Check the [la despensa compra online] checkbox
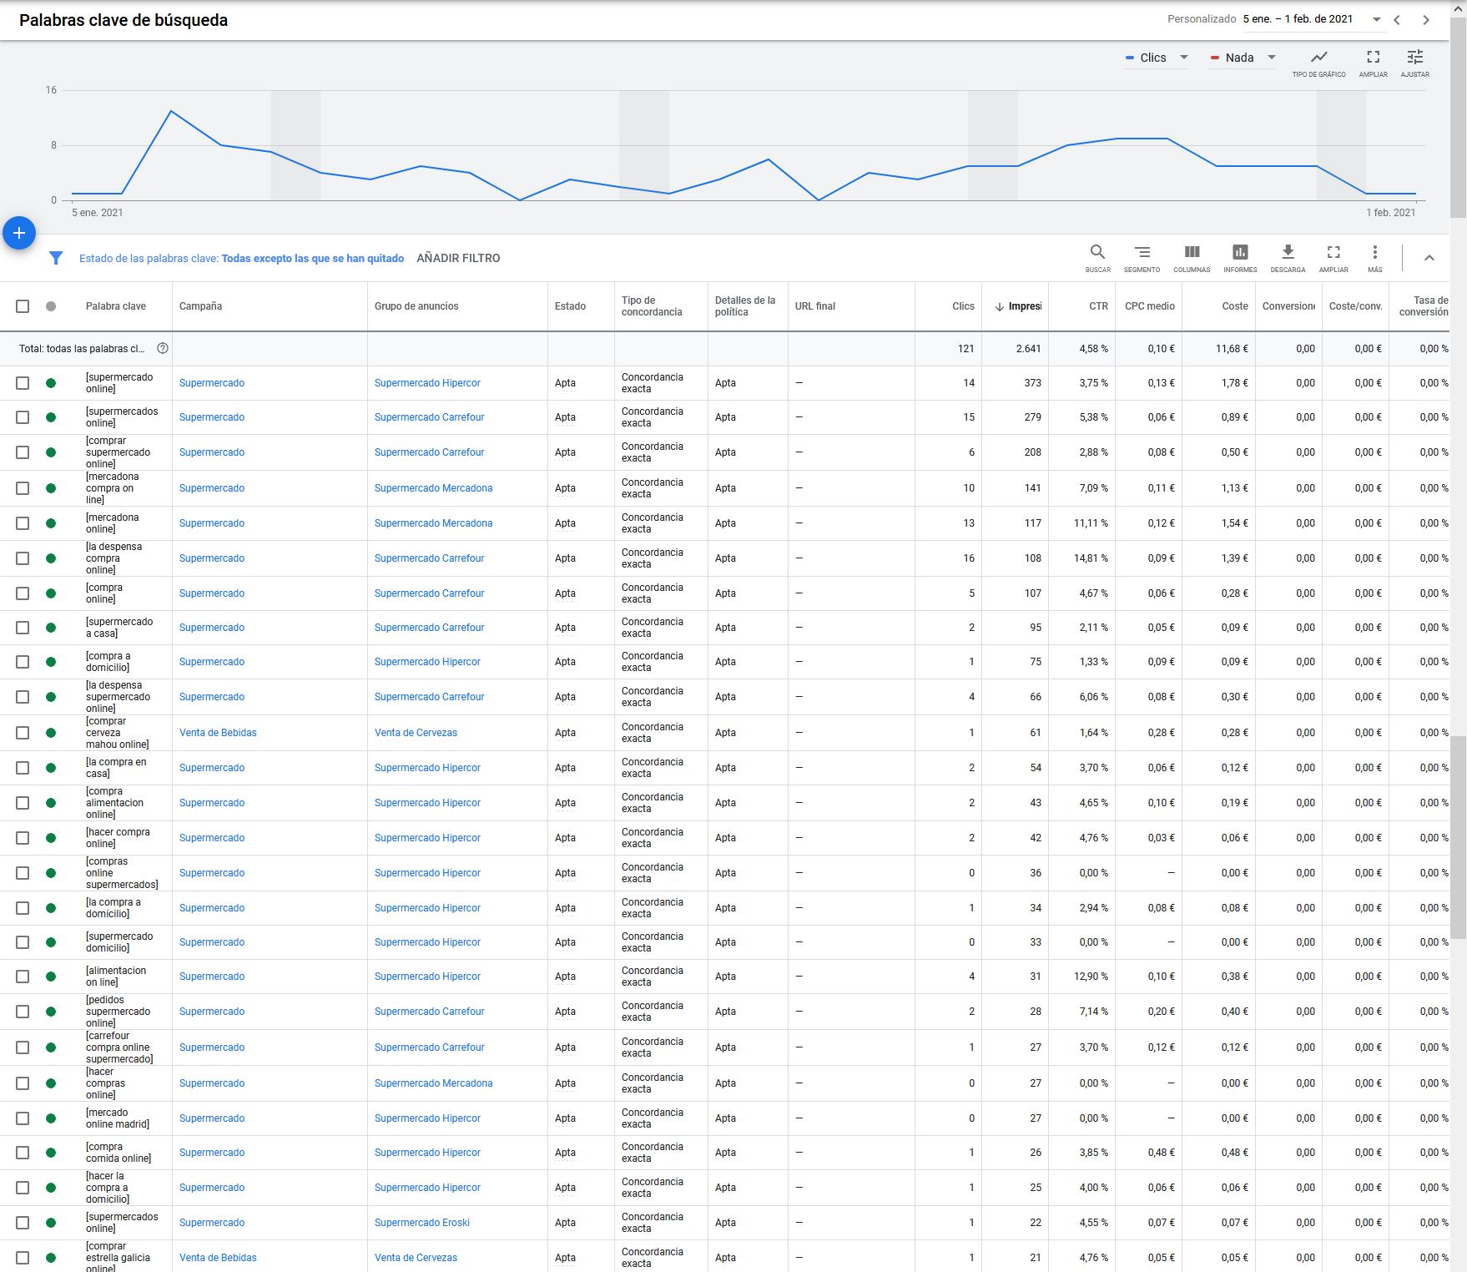Viewport: 1467px width, 1272px height. [x=23, y=558]
